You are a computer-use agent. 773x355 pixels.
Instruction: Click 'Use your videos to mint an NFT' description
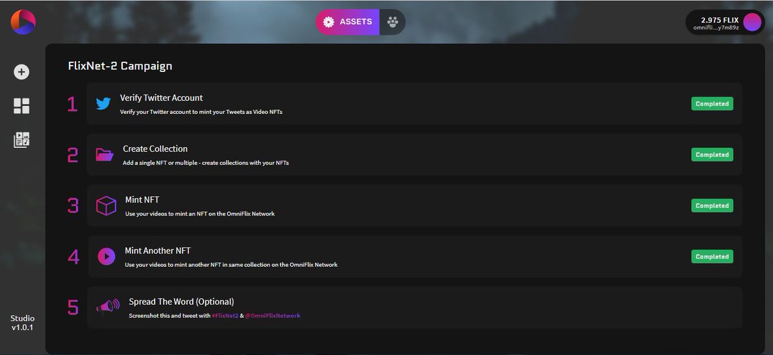click(x=200, y=214)
